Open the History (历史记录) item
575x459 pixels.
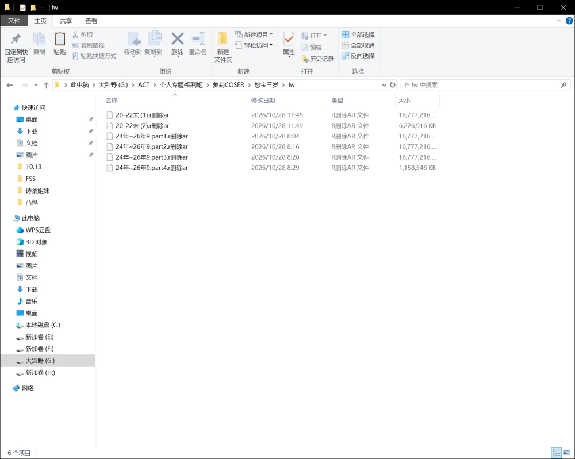(x=317, y=59)
